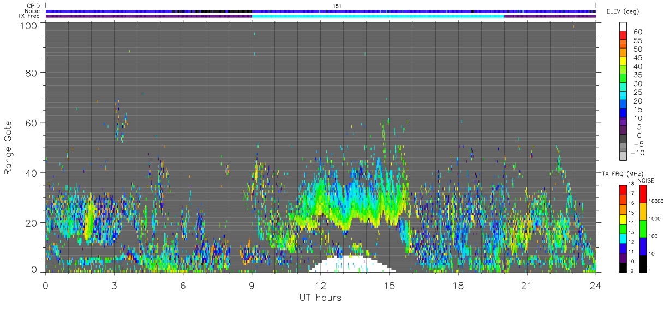
Task: Click the white box atop ELEV colorbar
Action: click(x=624, y=26)
